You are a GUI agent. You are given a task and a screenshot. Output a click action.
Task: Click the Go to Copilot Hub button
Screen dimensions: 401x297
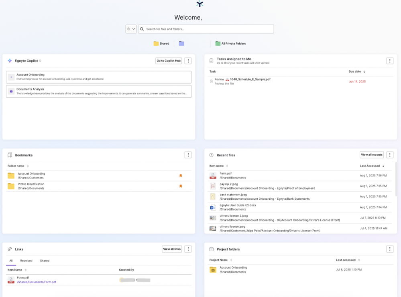click(x=168, y=60)
